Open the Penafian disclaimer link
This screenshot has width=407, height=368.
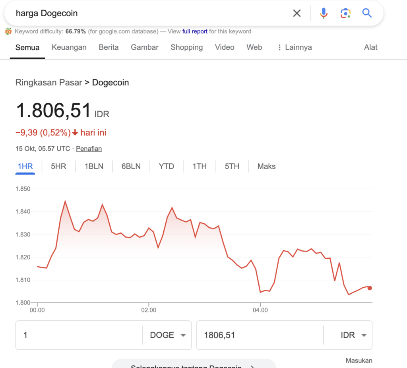(89, 149)
